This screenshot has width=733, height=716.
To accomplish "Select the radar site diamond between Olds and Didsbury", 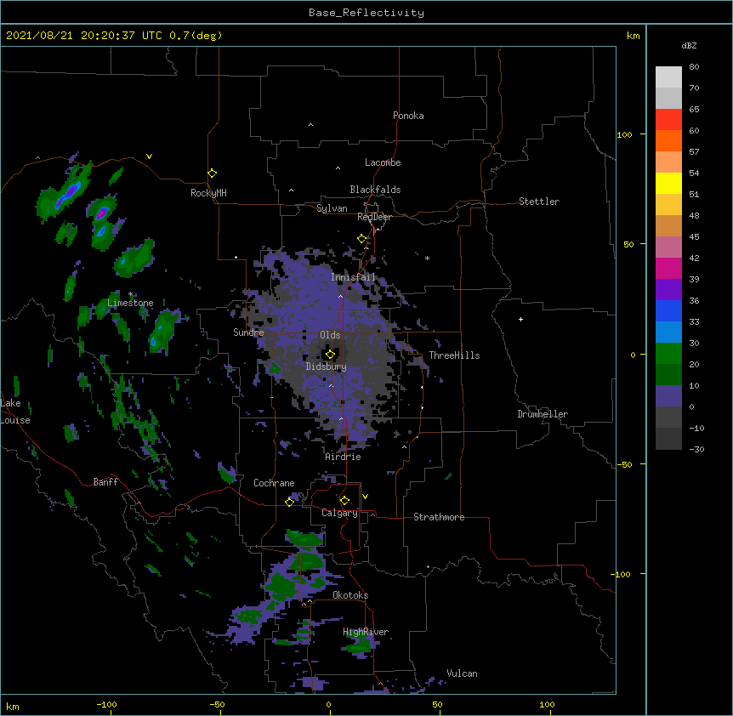I will pyautogui.click(x=330, y=354).
